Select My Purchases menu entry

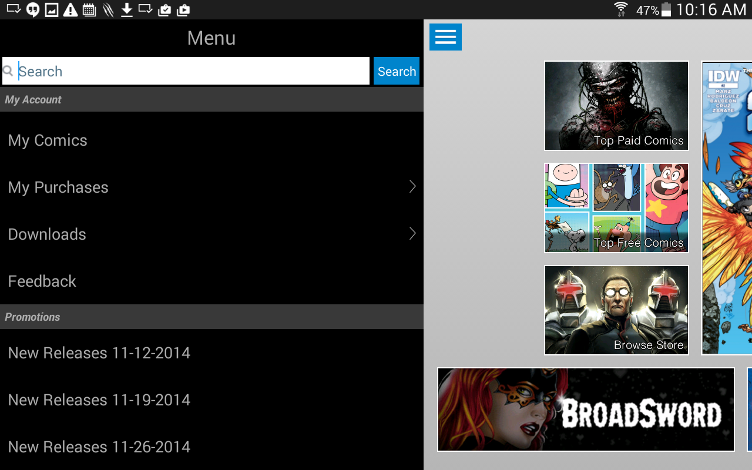pos(211,187)
